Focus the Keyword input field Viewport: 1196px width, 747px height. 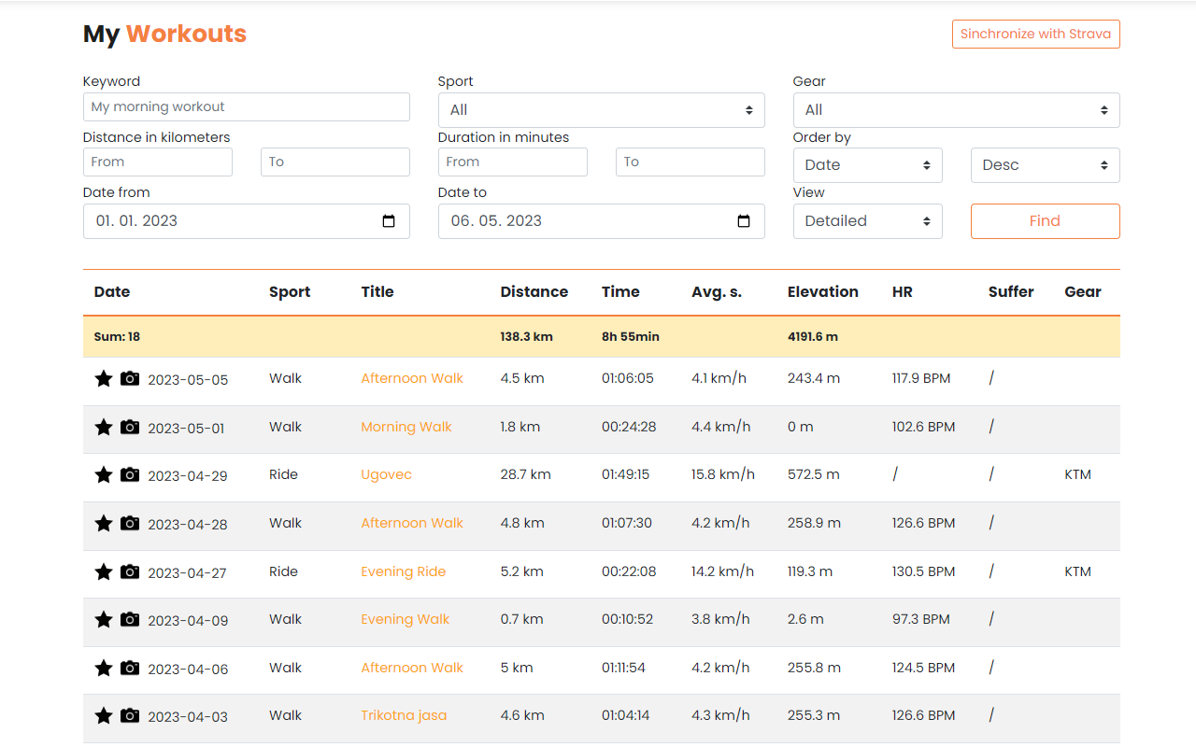246,106
